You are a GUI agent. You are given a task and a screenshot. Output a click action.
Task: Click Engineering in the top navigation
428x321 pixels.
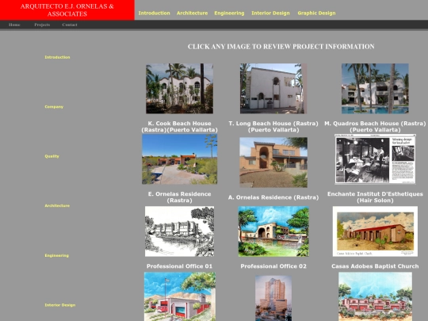(x=229, y=13)
